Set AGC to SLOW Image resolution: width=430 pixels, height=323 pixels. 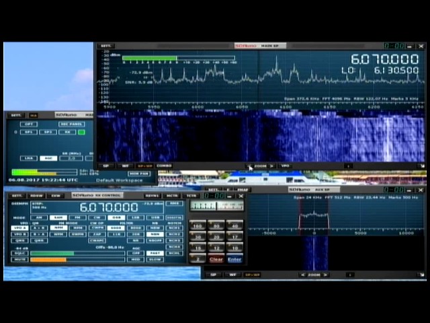[155, 260]
